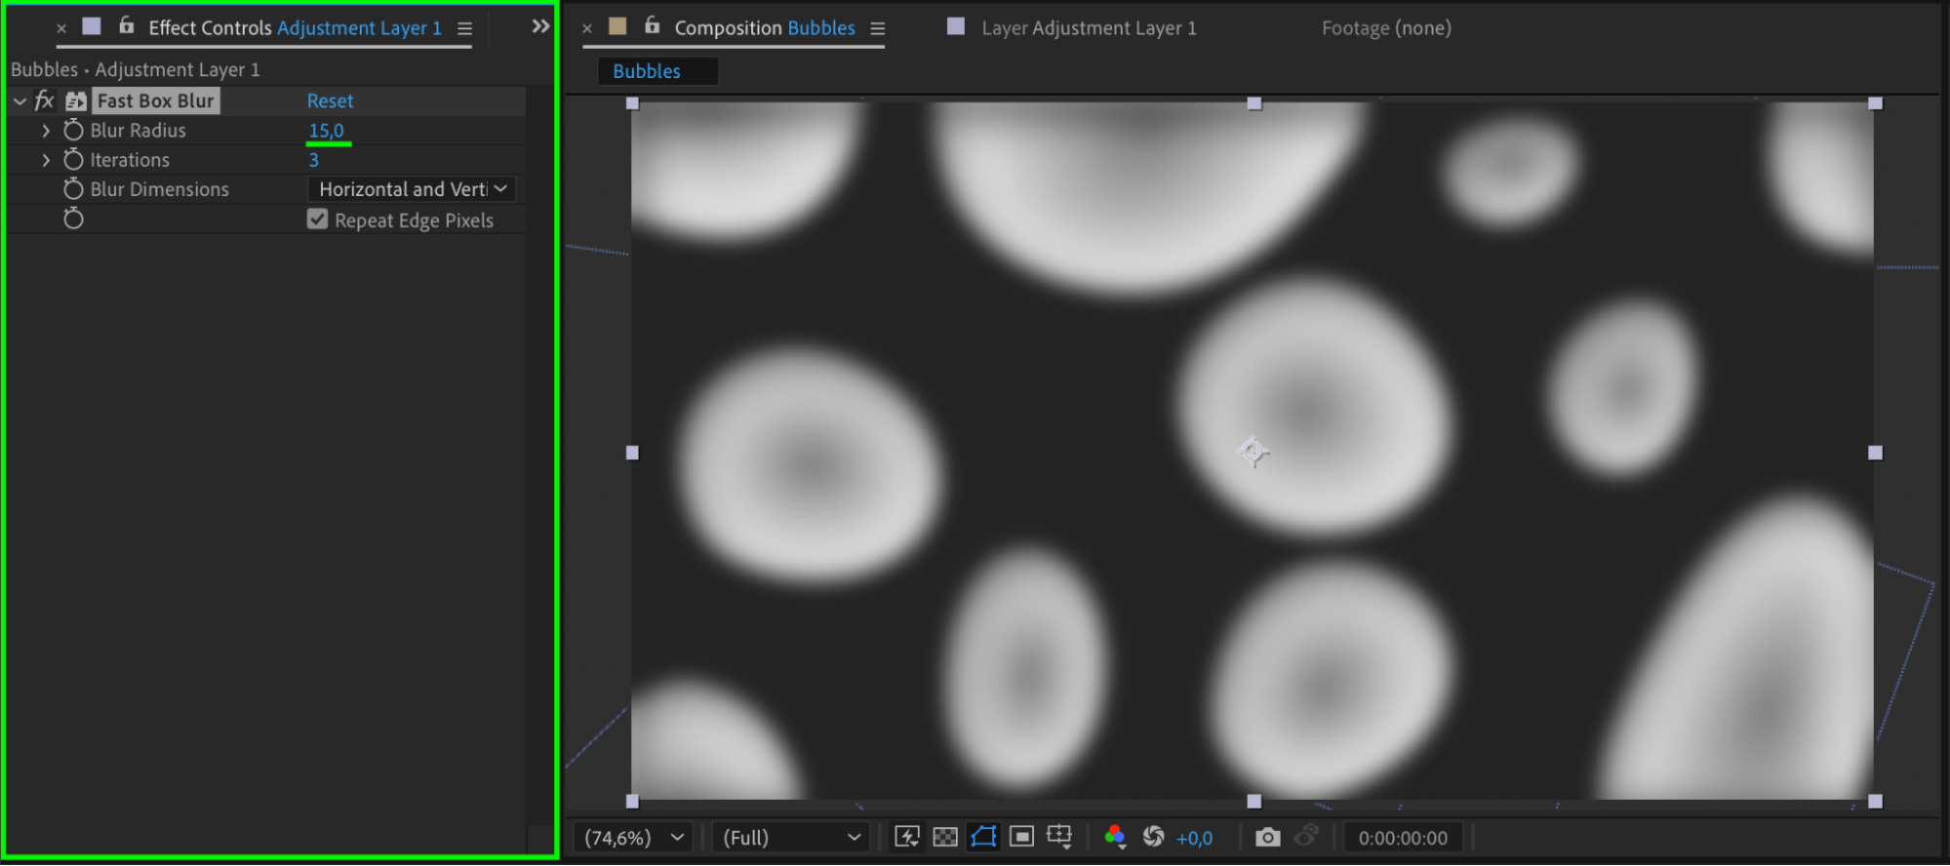
Task: Switch to the Effect Controls Adjustment Layer 1 tab
Action: (295, 27)
